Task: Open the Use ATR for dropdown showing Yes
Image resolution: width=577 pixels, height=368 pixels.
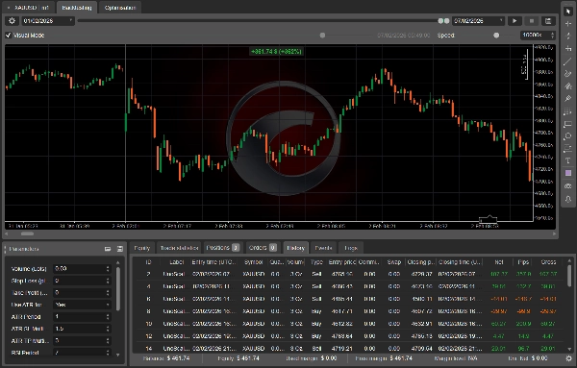Action: pyautogui.click(x=82, y=305)
